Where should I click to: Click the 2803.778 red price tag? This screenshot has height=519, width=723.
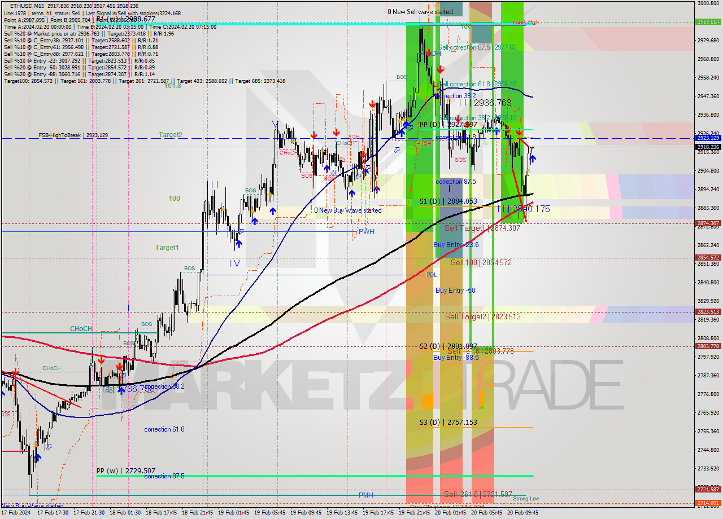pos(708,346)
